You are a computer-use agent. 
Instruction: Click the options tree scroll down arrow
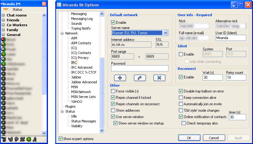click(102, 130)
